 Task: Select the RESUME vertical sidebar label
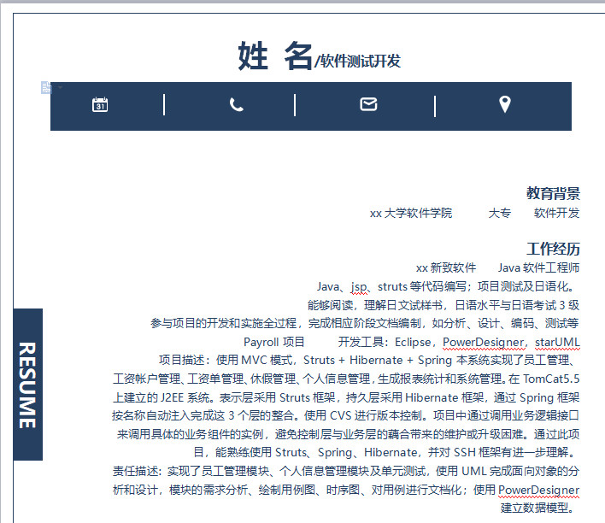(x=28, y=385)
